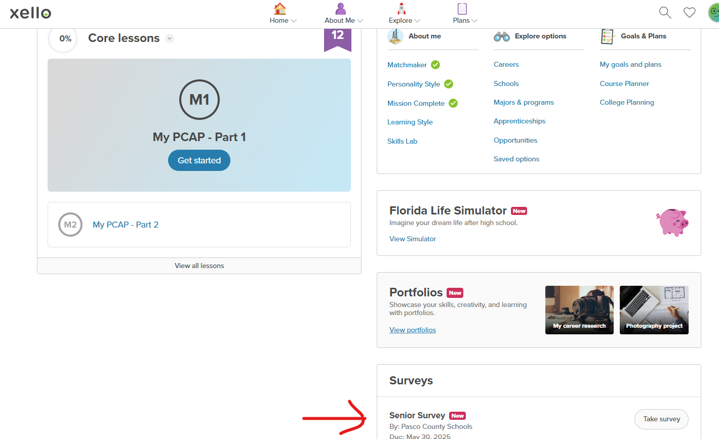
Task: Open favorites heart icon
Action: 690,13
